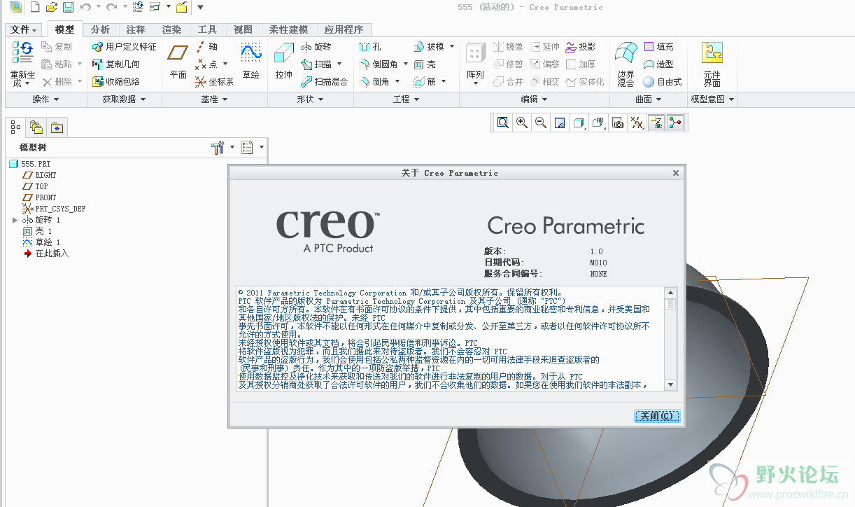
Task: Open the 元件界面 component interface tool
Action: 712,63
